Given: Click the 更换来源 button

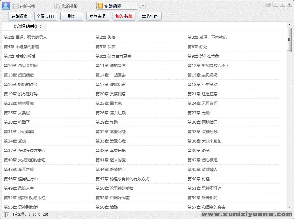Looking at the screenshot, I should pyautogui.click(x=98, y=16).
